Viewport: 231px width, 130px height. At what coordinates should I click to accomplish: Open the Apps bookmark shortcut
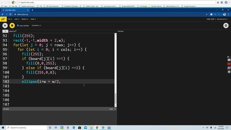click(x=4, y=6)
